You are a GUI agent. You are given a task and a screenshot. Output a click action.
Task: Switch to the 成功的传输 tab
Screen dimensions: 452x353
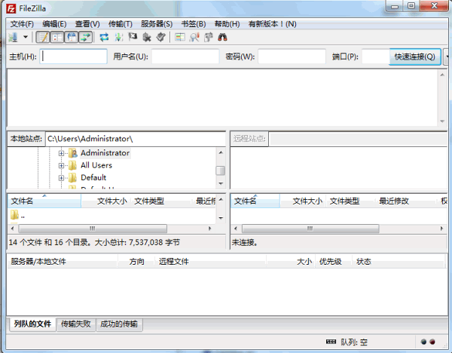click(x=119, y=324)
